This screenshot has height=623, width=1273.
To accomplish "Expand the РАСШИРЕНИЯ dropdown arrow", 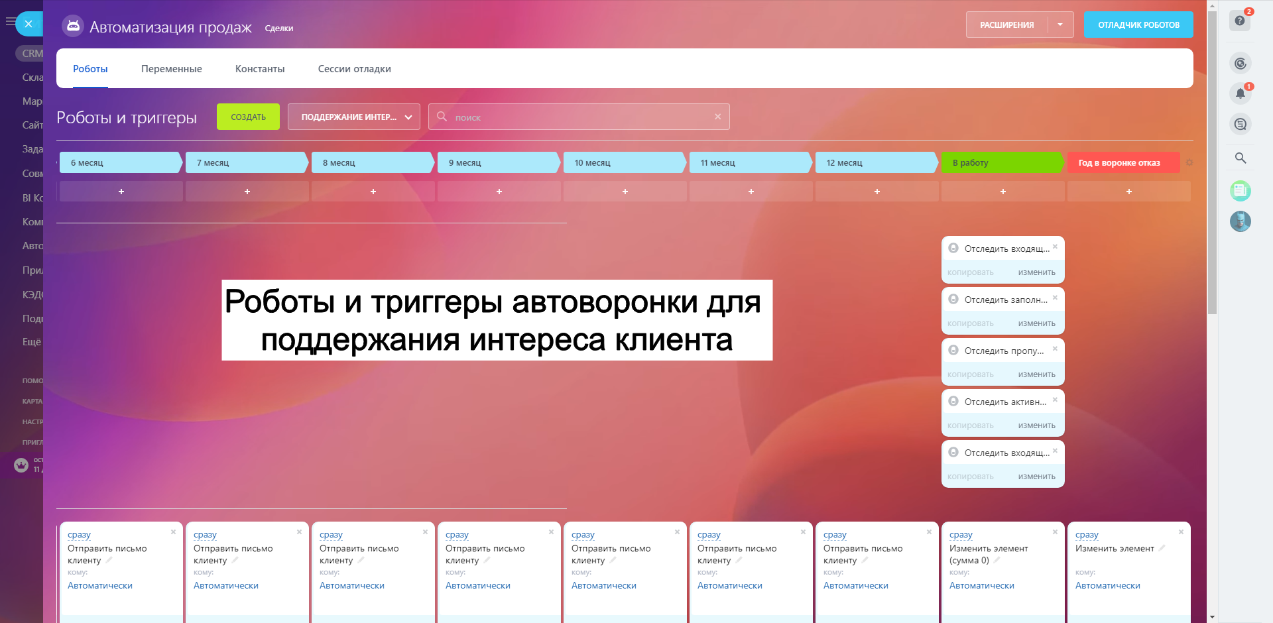I will coord(1060,25).
